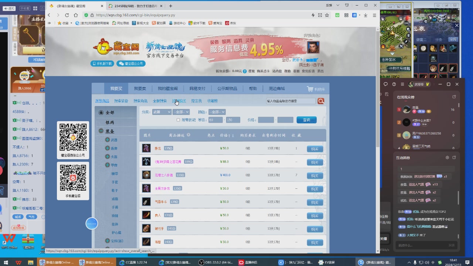Image resolution: width=473 pixels, height=266 pixels.
Task: Expand the 头盔 tree node
Action: click(x=107, y=157)
